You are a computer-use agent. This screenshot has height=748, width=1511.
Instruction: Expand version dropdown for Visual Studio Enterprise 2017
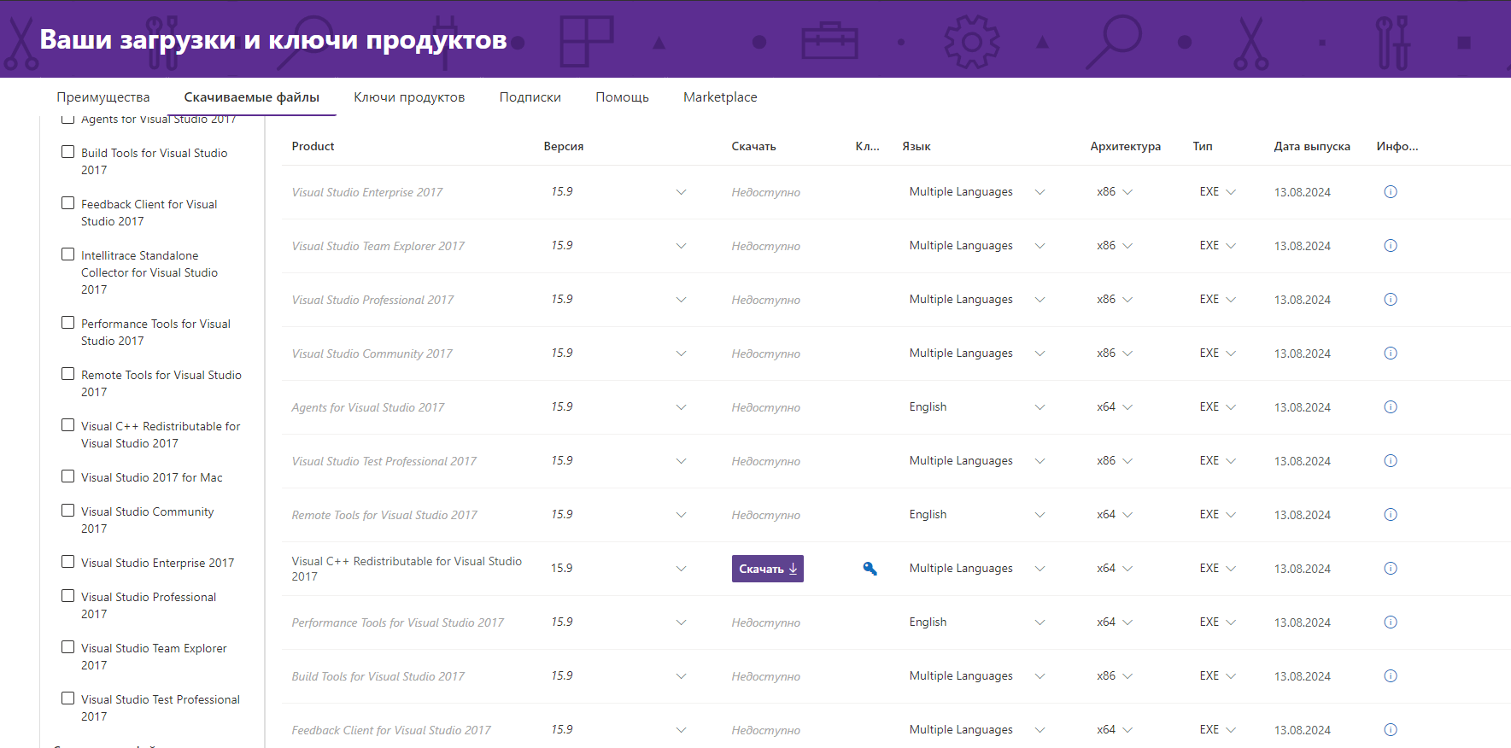pos(681,192)
